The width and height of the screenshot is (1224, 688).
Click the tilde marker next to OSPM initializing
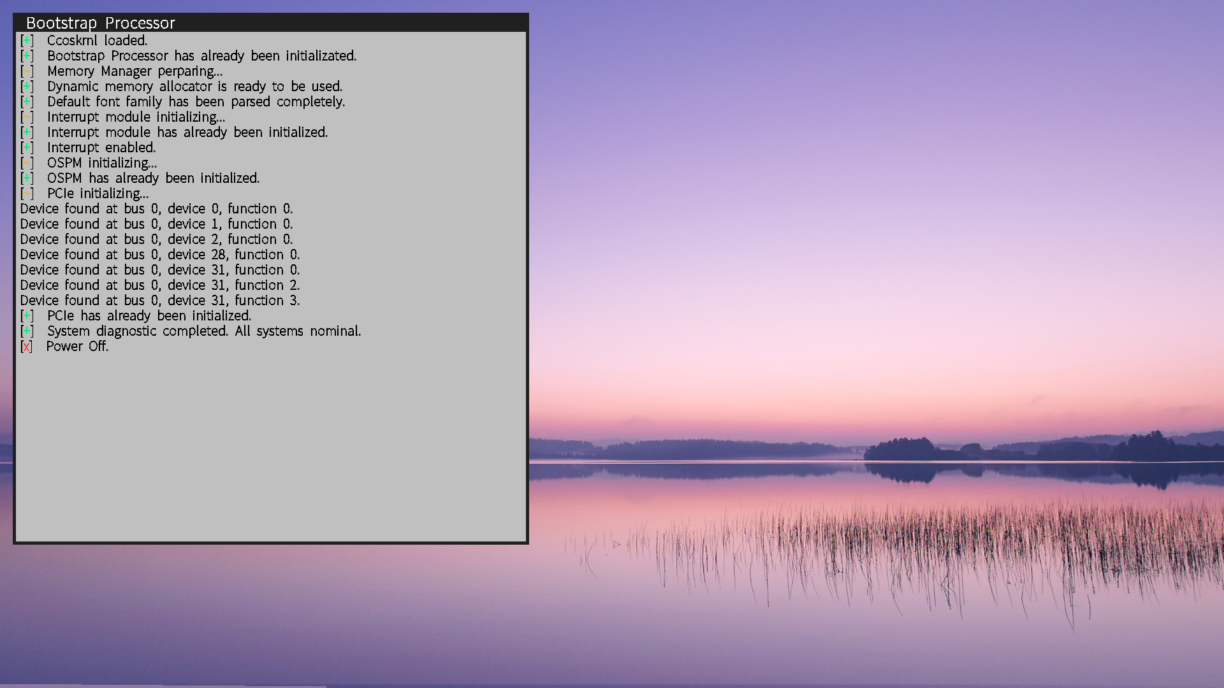27,163
